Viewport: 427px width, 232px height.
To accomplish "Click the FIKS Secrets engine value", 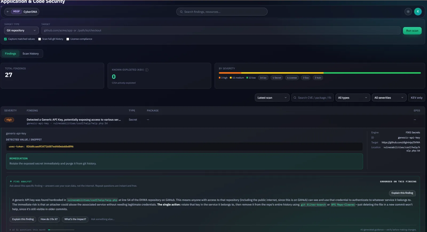I will pos(413,133).
